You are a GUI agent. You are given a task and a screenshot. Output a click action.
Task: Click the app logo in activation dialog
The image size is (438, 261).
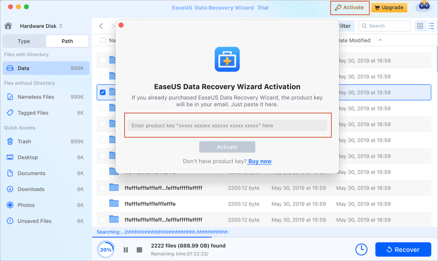(x=227, y=59)
